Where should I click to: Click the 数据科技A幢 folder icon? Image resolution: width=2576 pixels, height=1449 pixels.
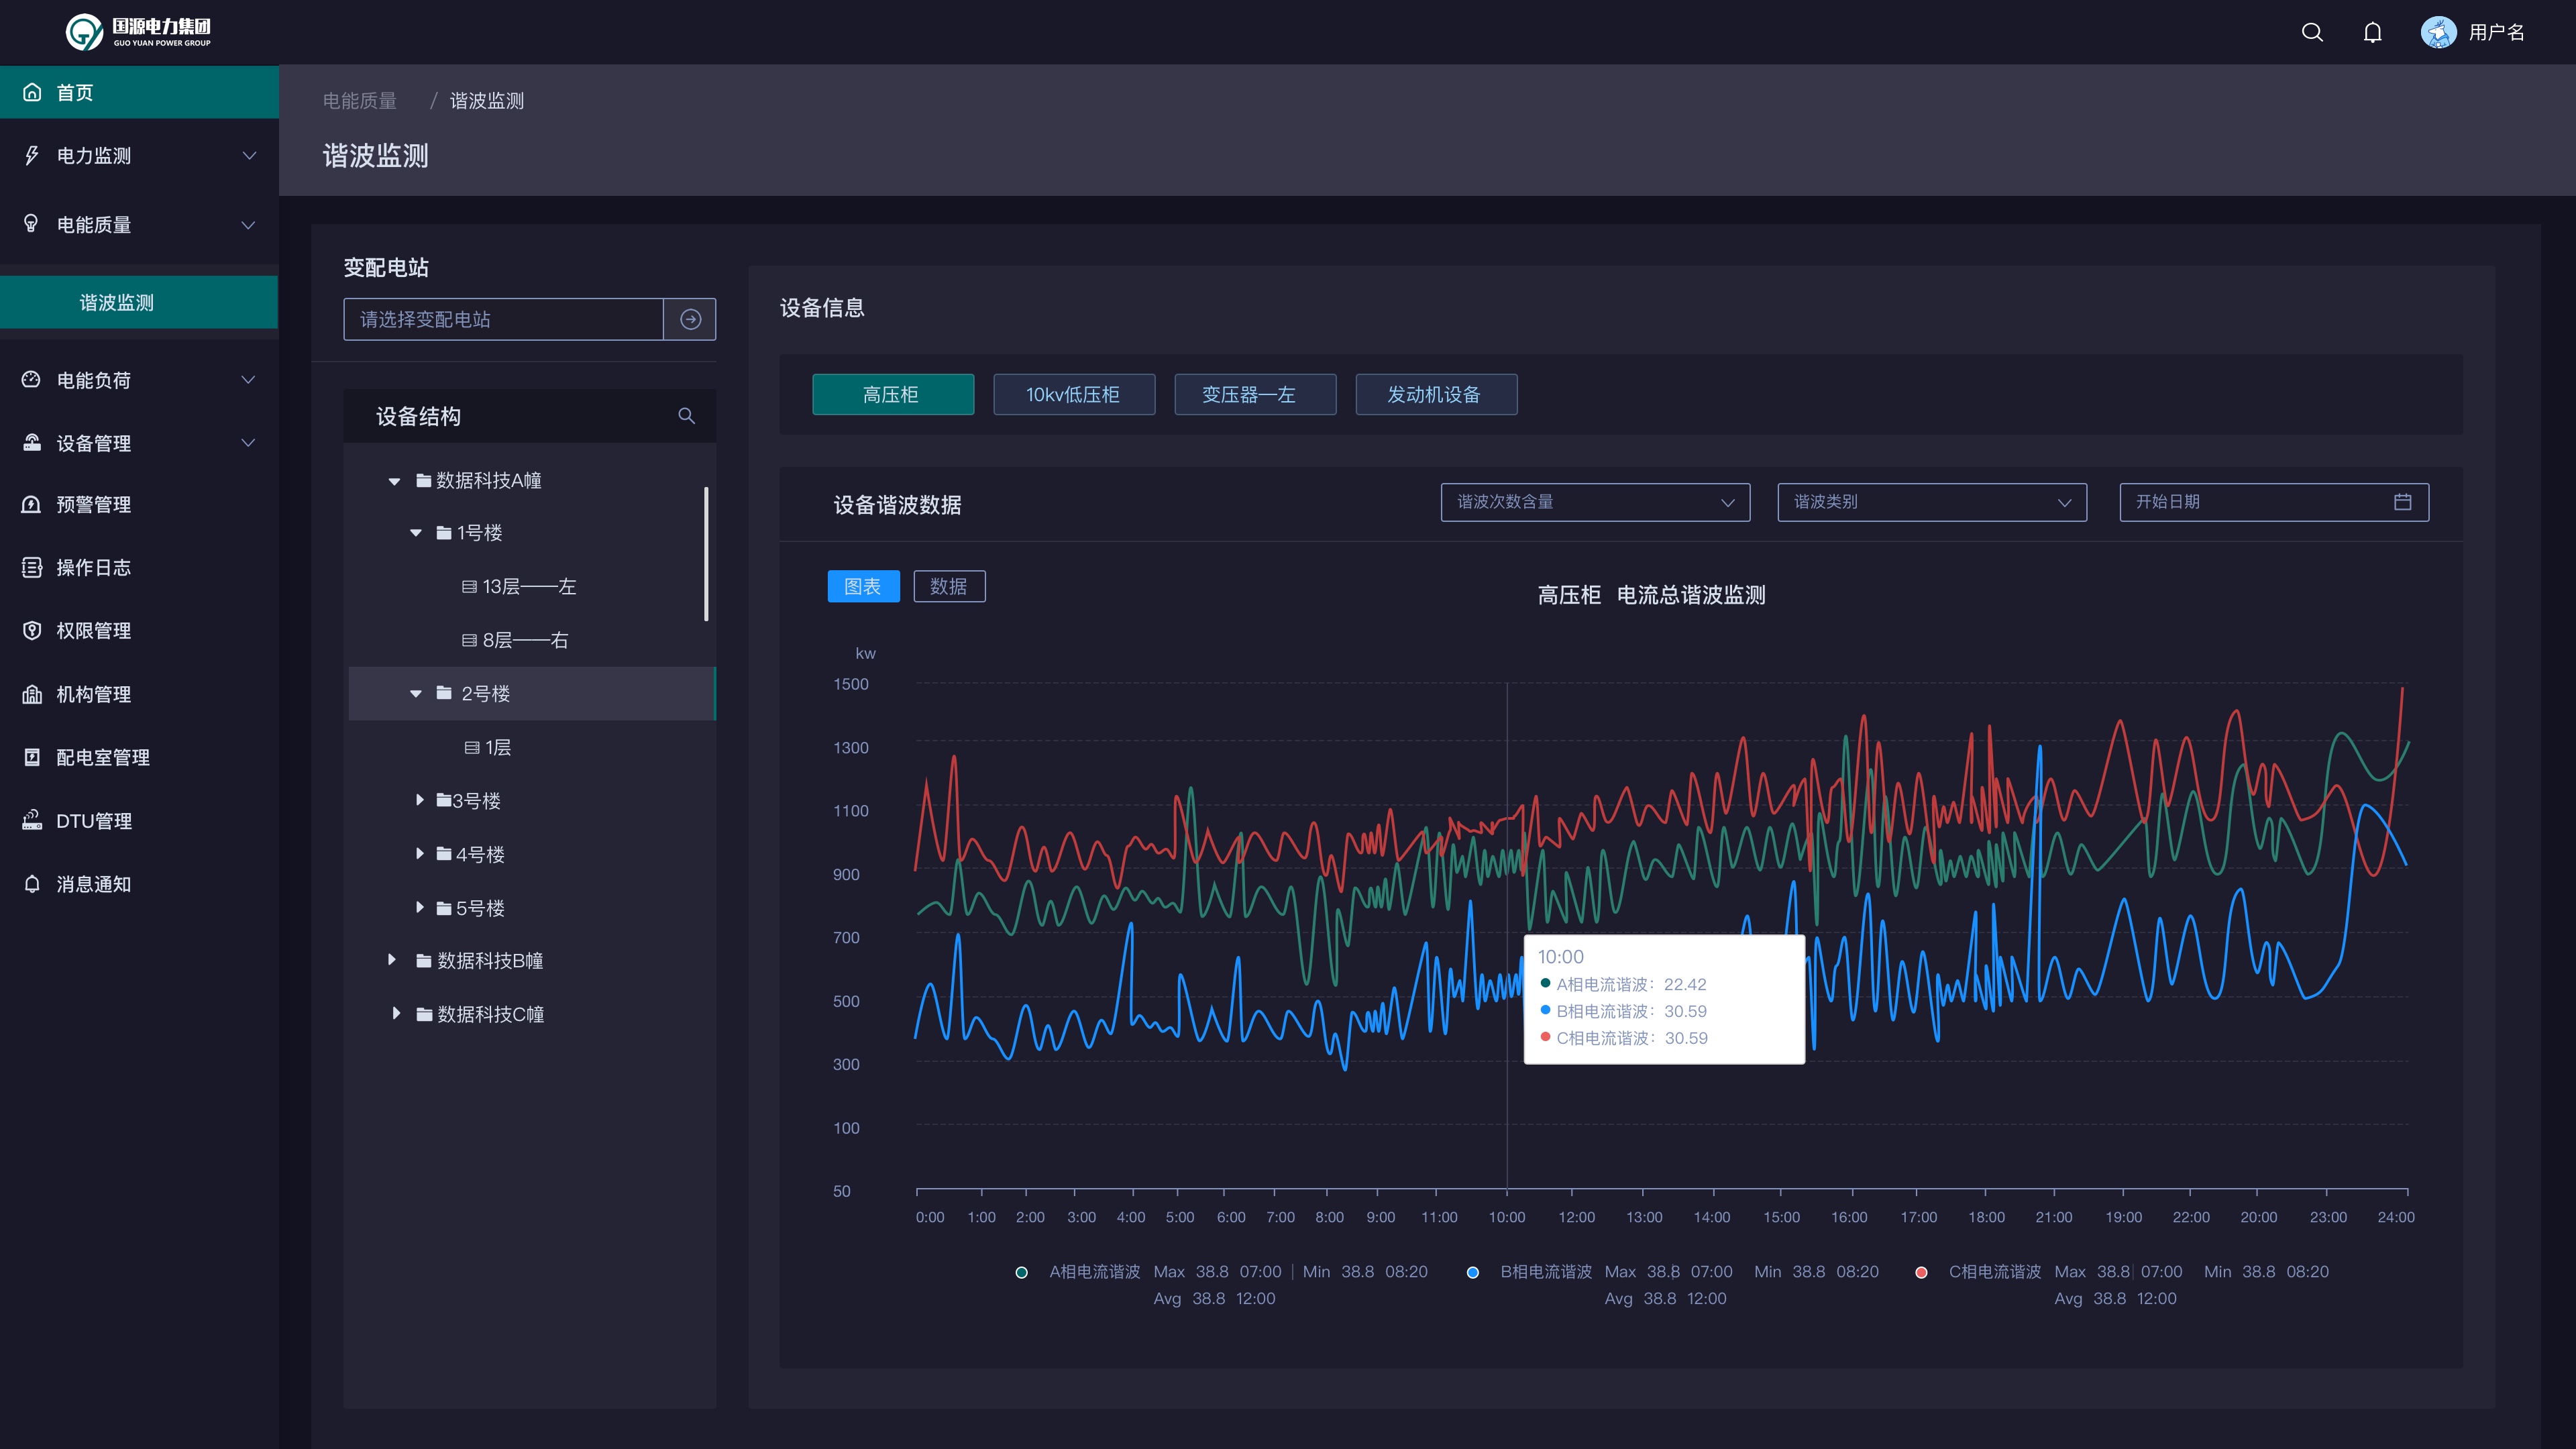pyautogui.click(x=424, y=480)
